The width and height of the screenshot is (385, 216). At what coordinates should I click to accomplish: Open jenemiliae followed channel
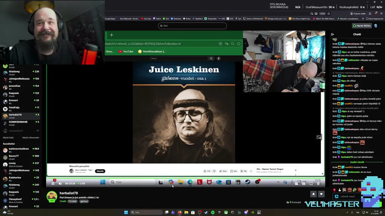pos(21,87)
